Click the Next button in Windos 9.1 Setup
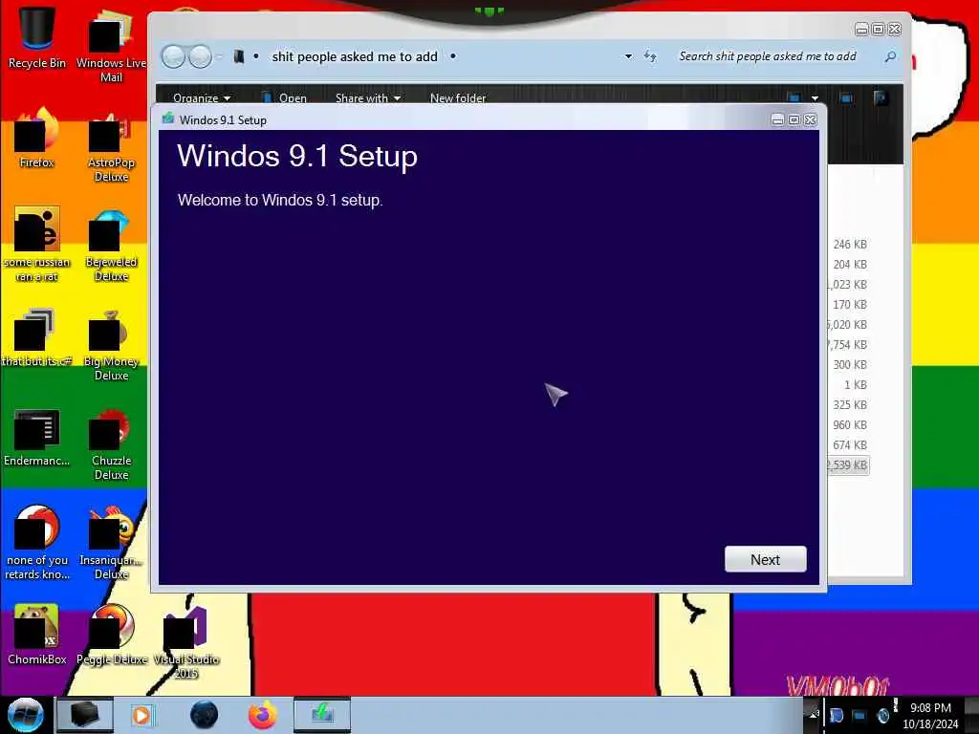 [x=765, y=559]
